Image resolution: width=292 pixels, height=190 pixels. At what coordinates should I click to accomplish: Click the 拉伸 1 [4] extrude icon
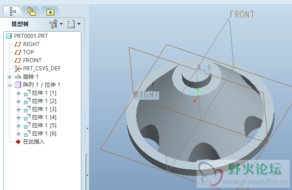point(27,117)
